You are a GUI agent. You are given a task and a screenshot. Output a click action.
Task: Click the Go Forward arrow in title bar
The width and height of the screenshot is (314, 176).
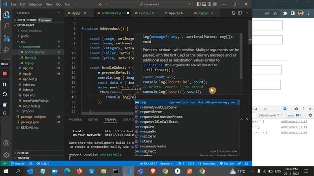[x=106, y=4]
